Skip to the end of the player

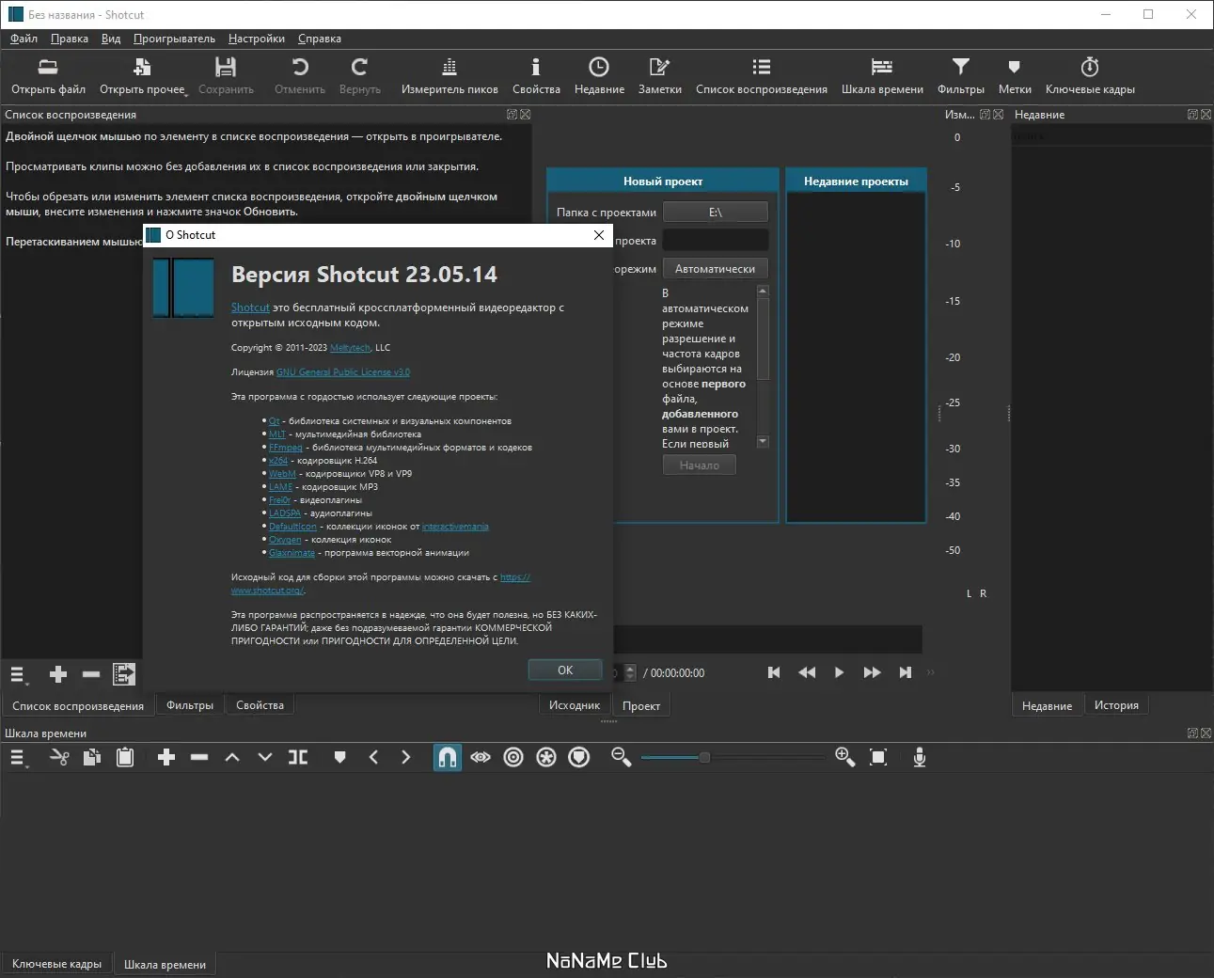(905, 672)
